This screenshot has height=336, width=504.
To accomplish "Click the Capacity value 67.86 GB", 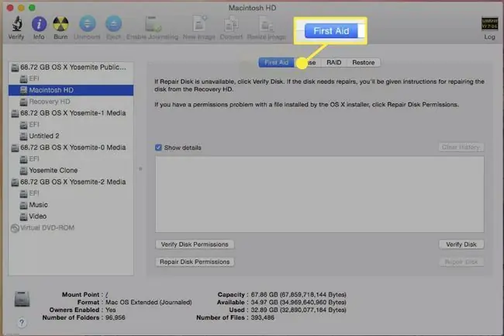I will (299, 295).
